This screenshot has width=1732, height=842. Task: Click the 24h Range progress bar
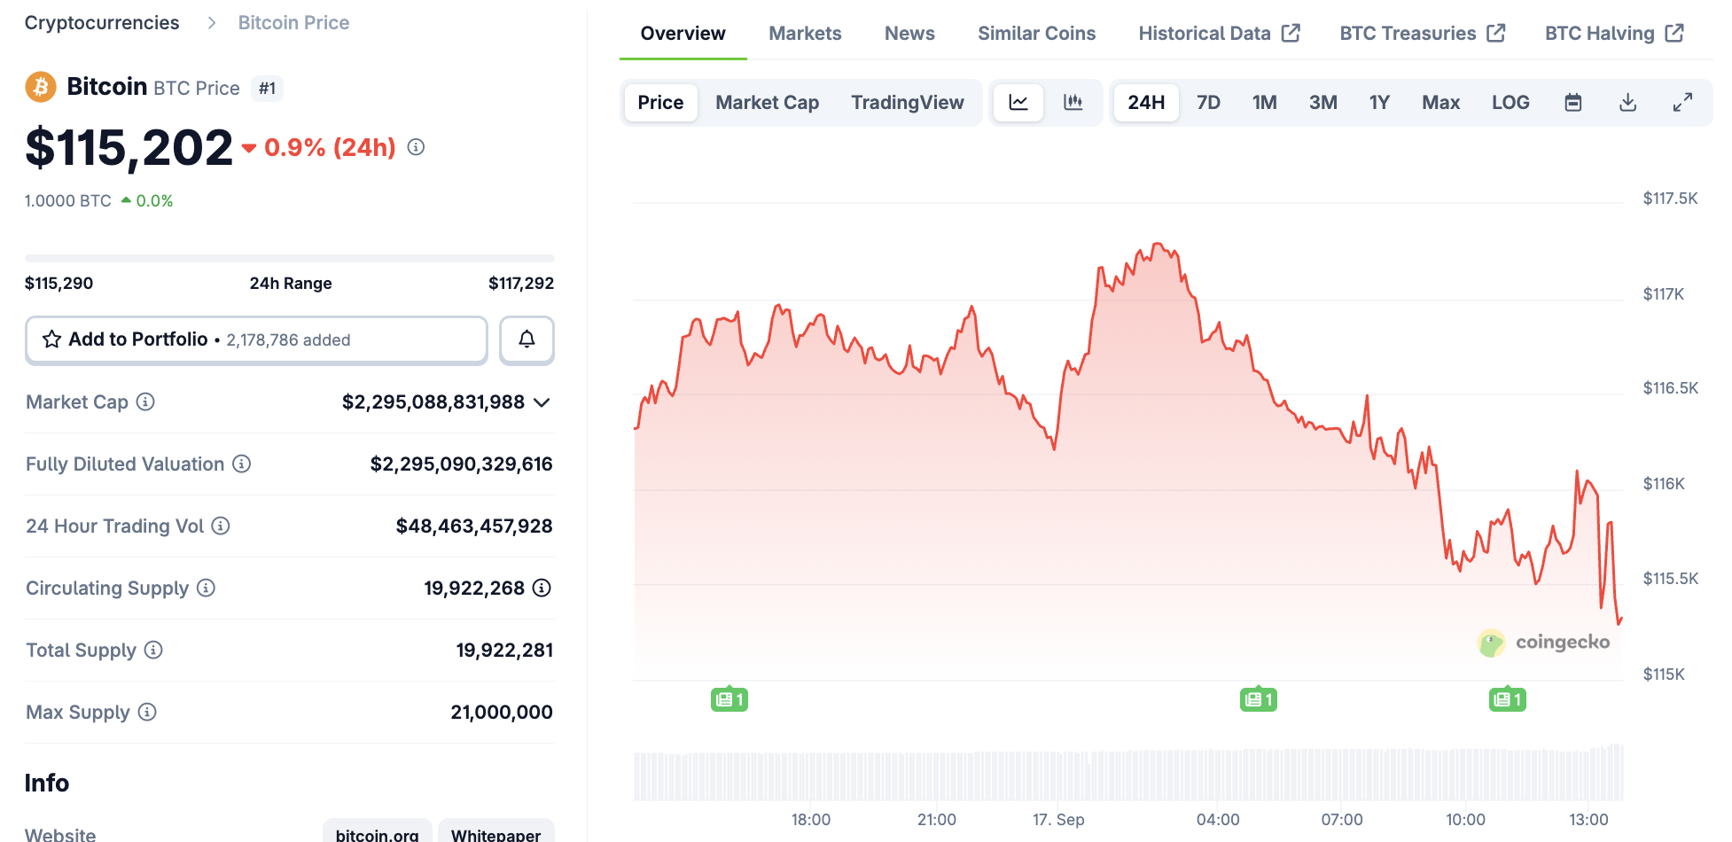click(x=290, y=258)
